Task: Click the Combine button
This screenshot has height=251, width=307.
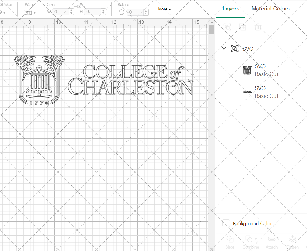Action: 251,242
